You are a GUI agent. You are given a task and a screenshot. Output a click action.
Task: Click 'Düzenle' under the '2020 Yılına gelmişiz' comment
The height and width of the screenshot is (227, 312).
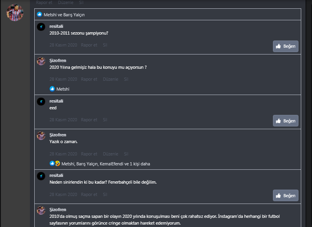pyautogui.click(x=110, y=79)
